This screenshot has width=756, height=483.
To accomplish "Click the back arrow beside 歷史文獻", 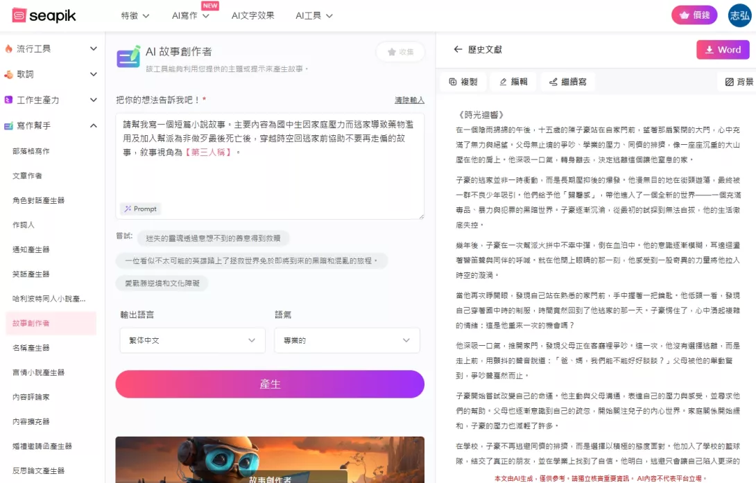I will [458, 50].
